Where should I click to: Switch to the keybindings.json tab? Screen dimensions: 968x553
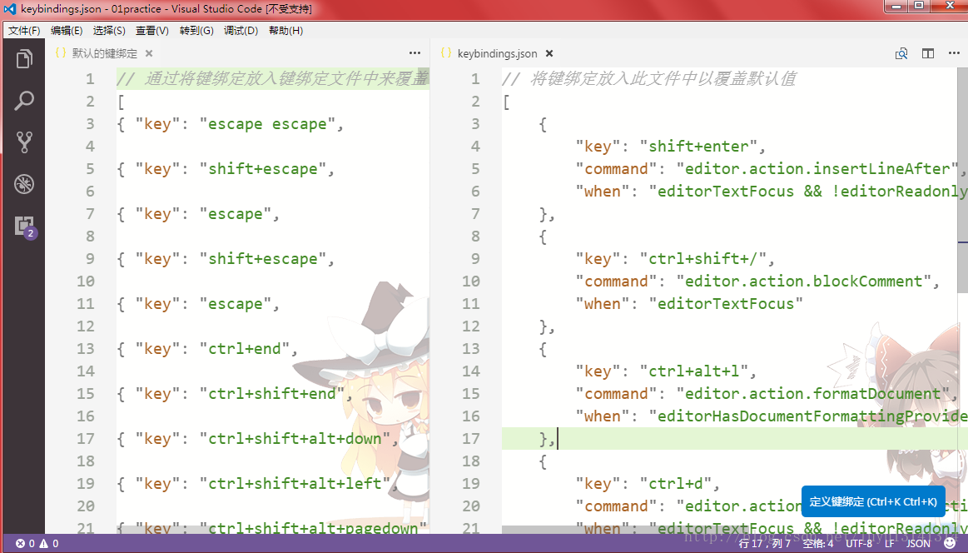tap(498, 54)
